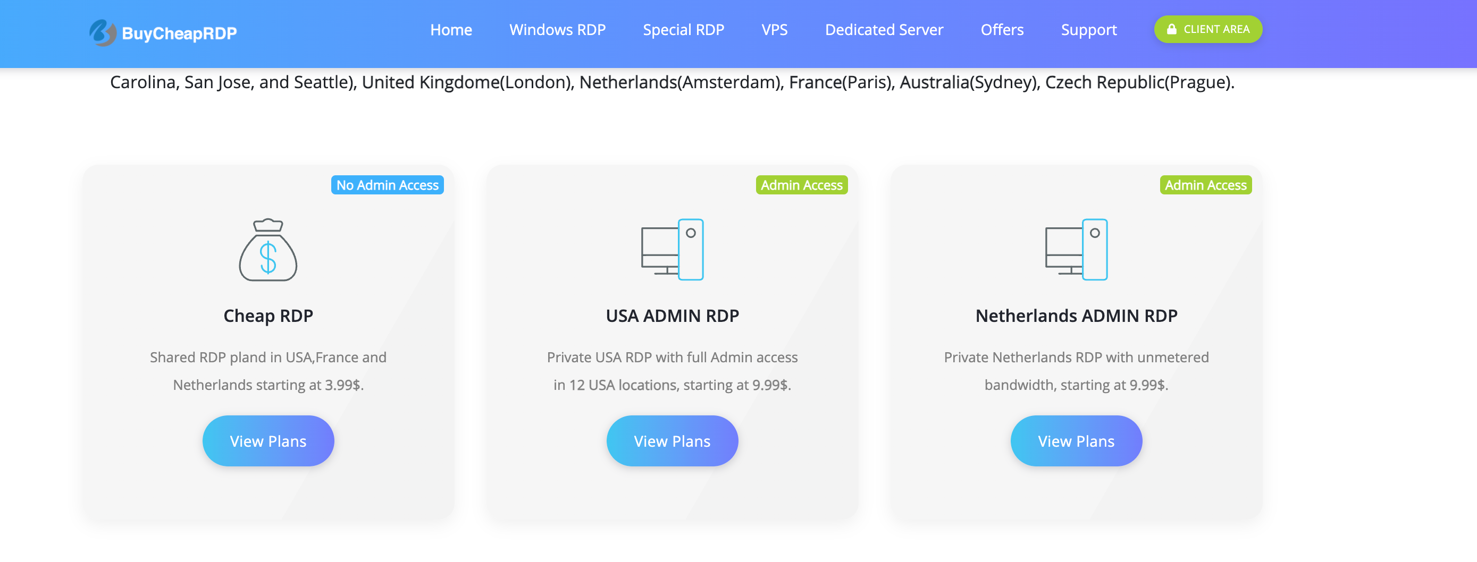View Plans for USA ADMIN RDP
Screen dimensions: 1477x562
(x=672, y=440)
